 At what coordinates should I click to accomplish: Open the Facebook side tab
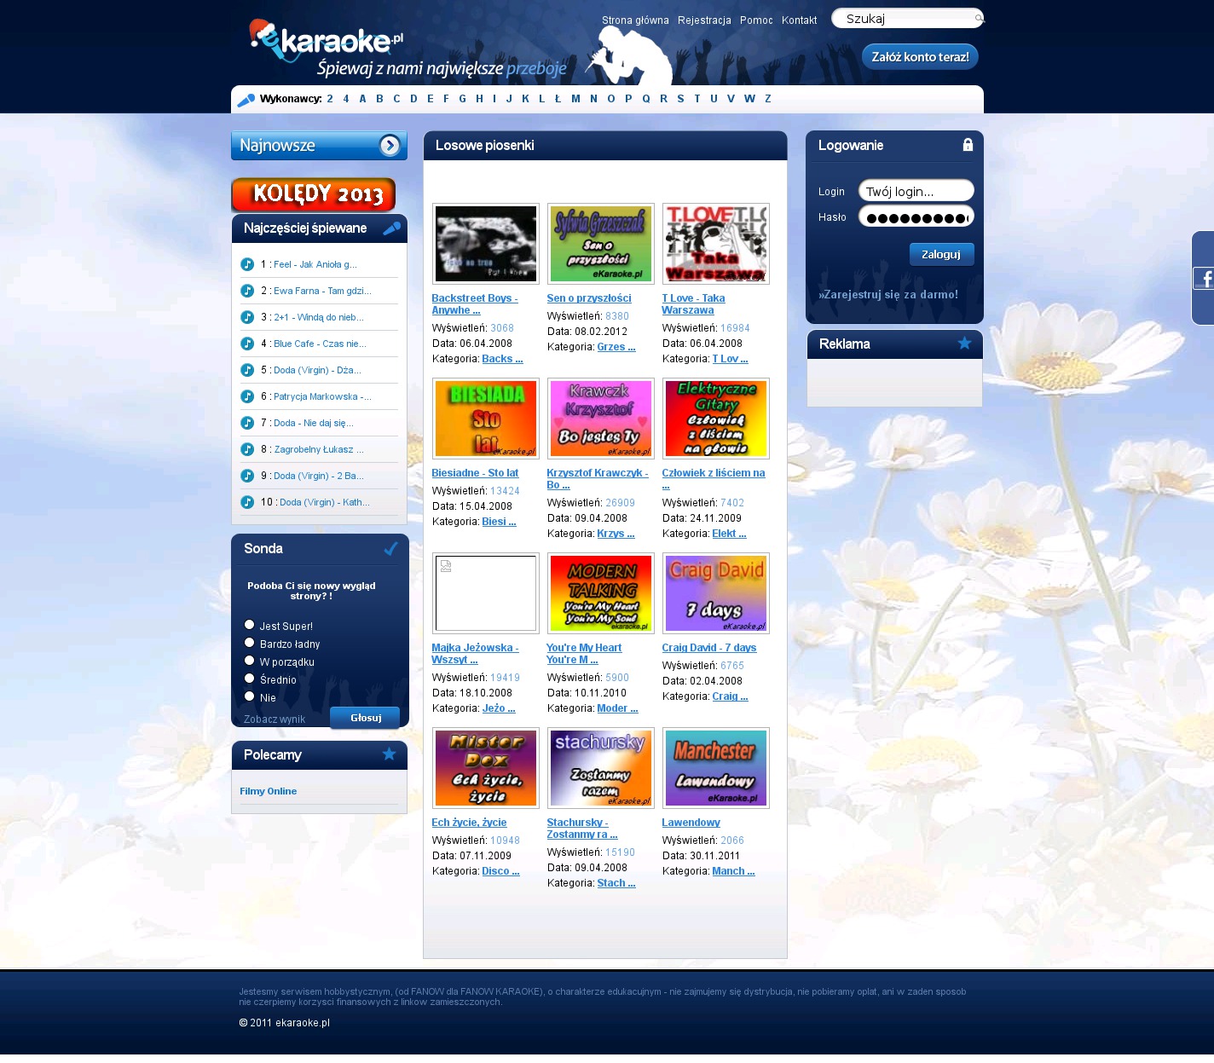tap(1204, 278)
